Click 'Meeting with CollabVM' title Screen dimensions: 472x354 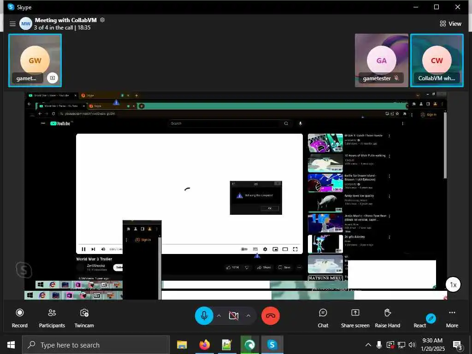pyautogui.click(x=65, y=20)
